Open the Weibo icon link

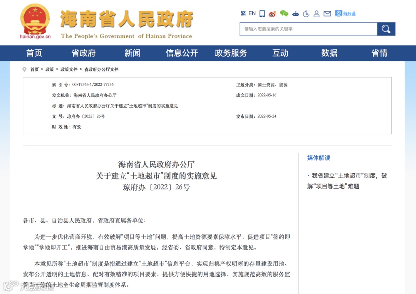click(272, 14)
